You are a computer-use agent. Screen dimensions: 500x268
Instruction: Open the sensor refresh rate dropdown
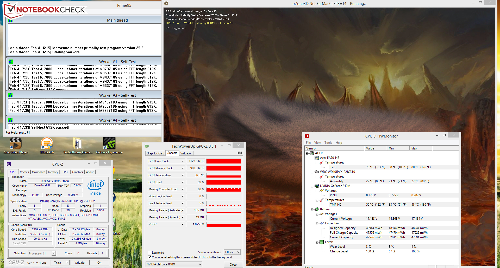(x=232, y=252)
